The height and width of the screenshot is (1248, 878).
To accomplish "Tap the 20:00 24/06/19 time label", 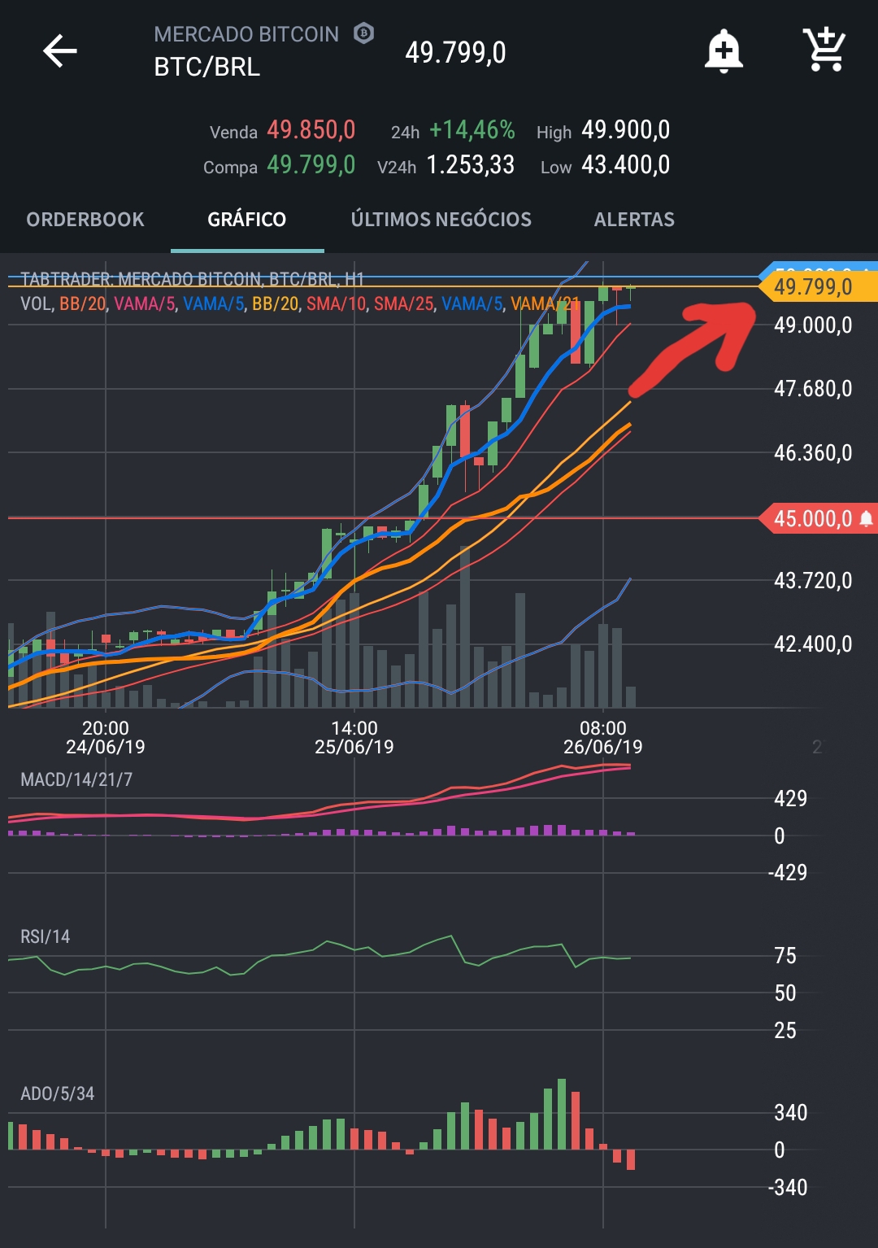I will coord(106,738).
